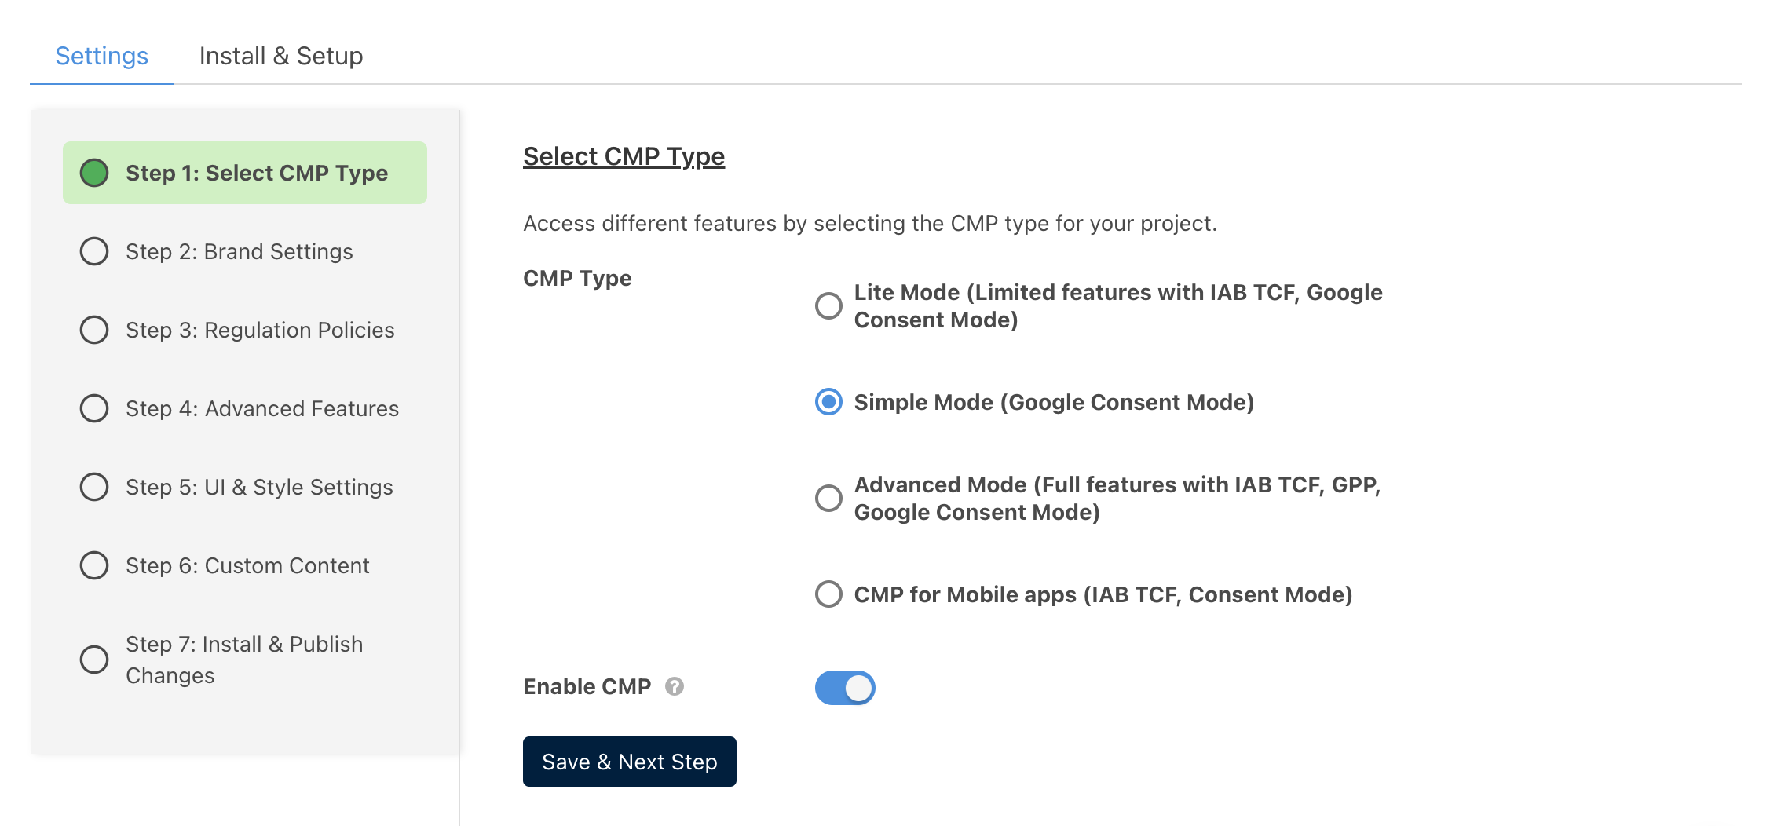This screenshot has height=826, width=1770.
Task: Open Step 2: Brand Settings
Action: click(240, 251)
